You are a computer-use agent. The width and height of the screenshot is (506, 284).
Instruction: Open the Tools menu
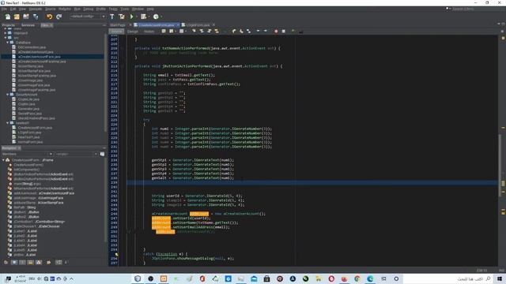(125, 9)
